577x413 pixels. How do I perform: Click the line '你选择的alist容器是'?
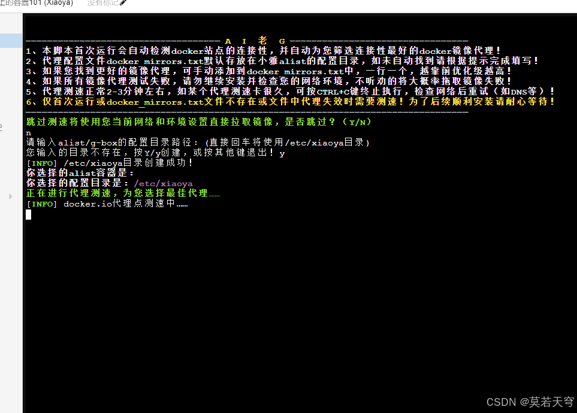80,172
